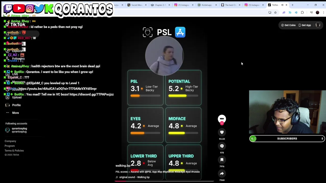Open the Chrome three-dot menu
The height and width of the screenshot is (183, 326).
click(x=323, y=12)
